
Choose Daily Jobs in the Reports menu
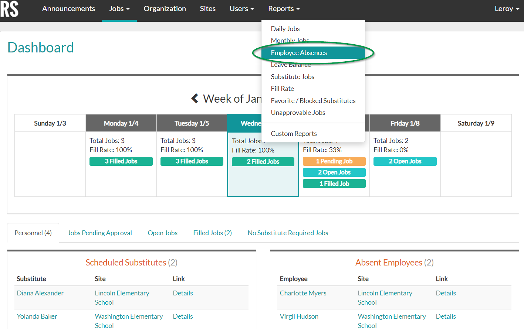click(x=285, y=28)
